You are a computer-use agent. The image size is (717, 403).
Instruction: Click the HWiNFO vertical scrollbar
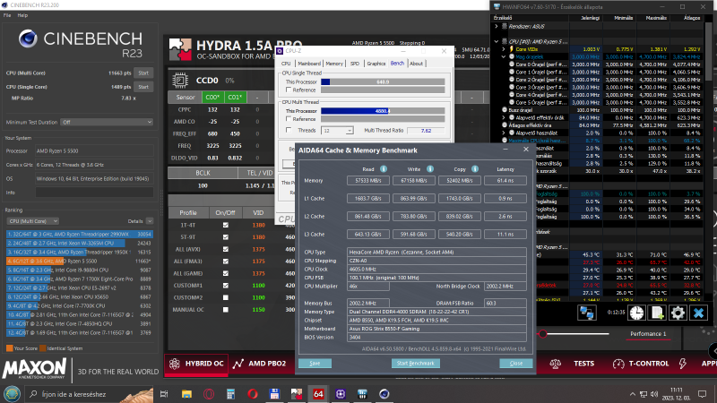pyautogui.click(x=708, y=51)
